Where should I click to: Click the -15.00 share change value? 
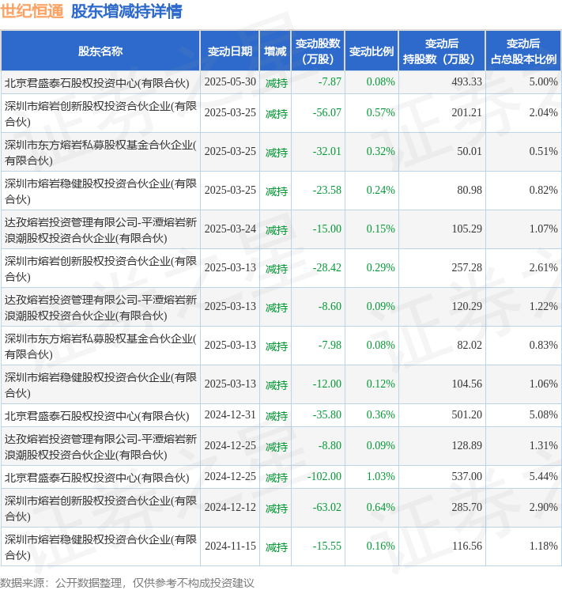tap(327, 229)
